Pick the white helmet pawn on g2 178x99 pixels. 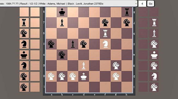click(x=116, y=76)
